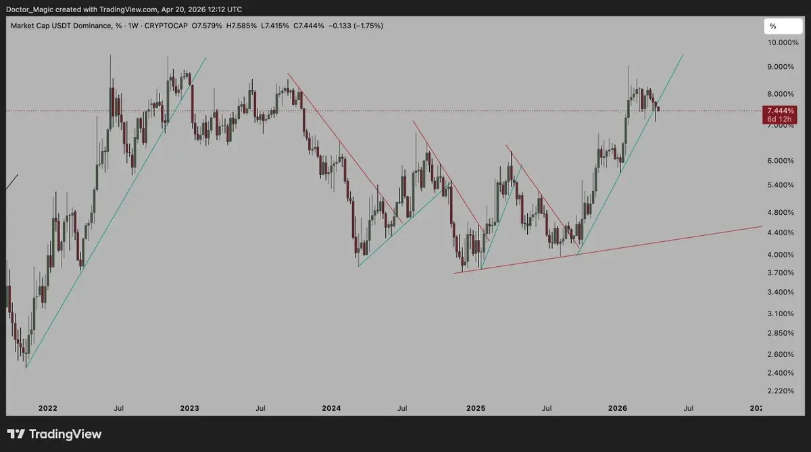811x452 pixels.
Task: Click the −0.133 (−1.75%) change value
Action: coord(356,26)
